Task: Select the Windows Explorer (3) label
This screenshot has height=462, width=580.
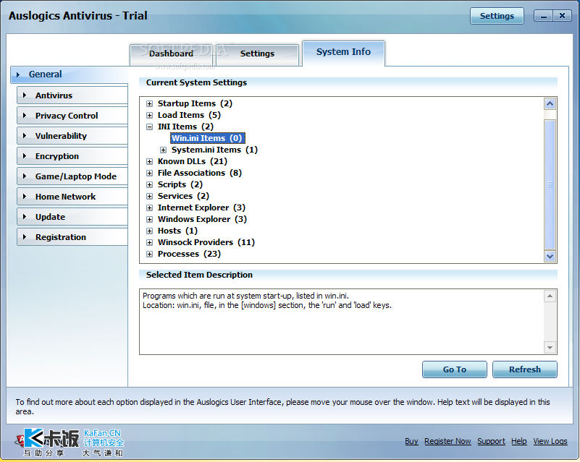Action: point(202,219)
